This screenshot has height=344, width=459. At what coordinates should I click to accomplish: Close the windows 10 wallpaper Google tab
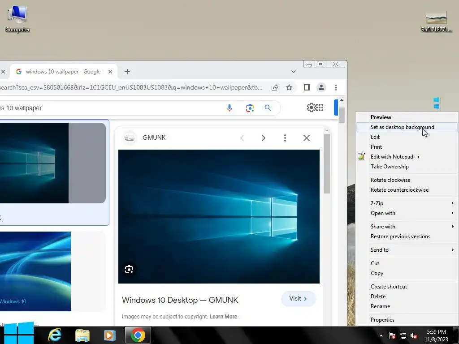click(110, 72)
